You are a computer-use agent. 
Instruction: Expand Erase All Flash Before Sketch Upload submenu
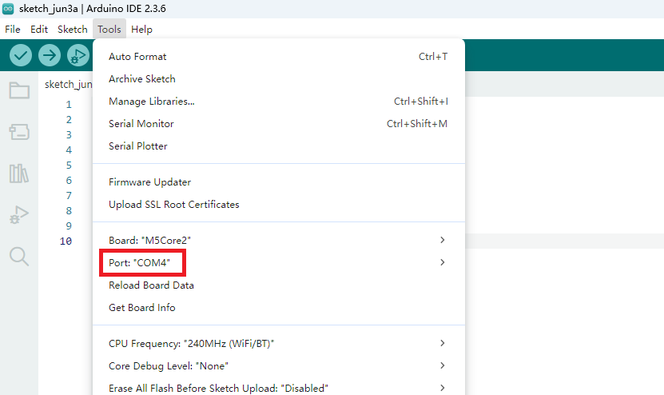coord(279,389)
